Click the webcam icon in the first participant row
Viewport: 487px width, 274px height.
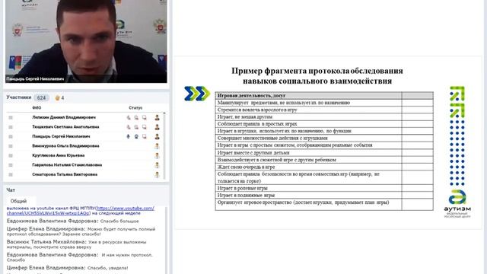136,117
